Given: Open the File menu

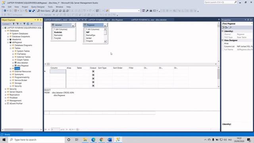Looking at the screenshot, I should click(x=3, y=7).
